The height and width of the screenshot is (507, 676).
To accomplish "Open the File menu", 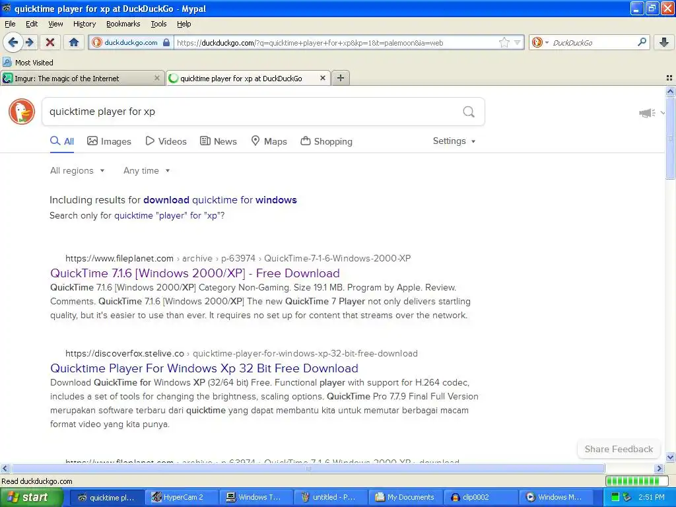I will pyautogui.click(x=10, y=24).
